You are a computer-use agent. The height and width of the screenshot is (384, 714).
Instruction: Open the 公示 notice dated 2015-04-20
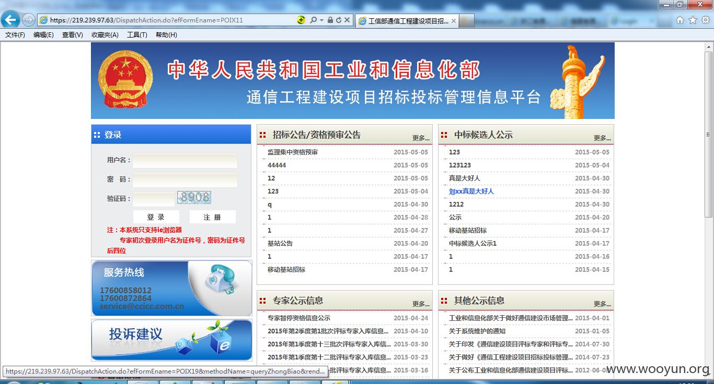455,218
